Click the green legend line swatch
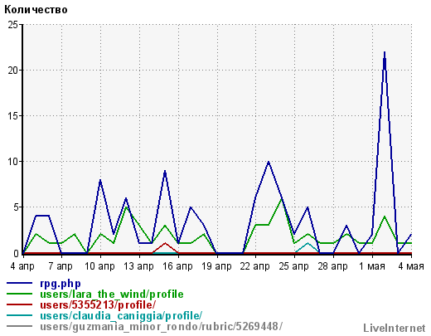 click(x=19, y=294)
